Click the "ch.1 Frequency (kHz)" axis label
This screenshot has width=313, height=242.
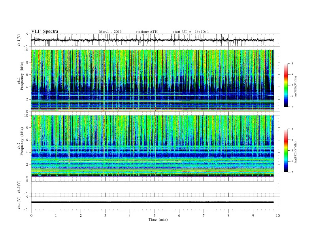pyautogui.click(x=21, y=76)
